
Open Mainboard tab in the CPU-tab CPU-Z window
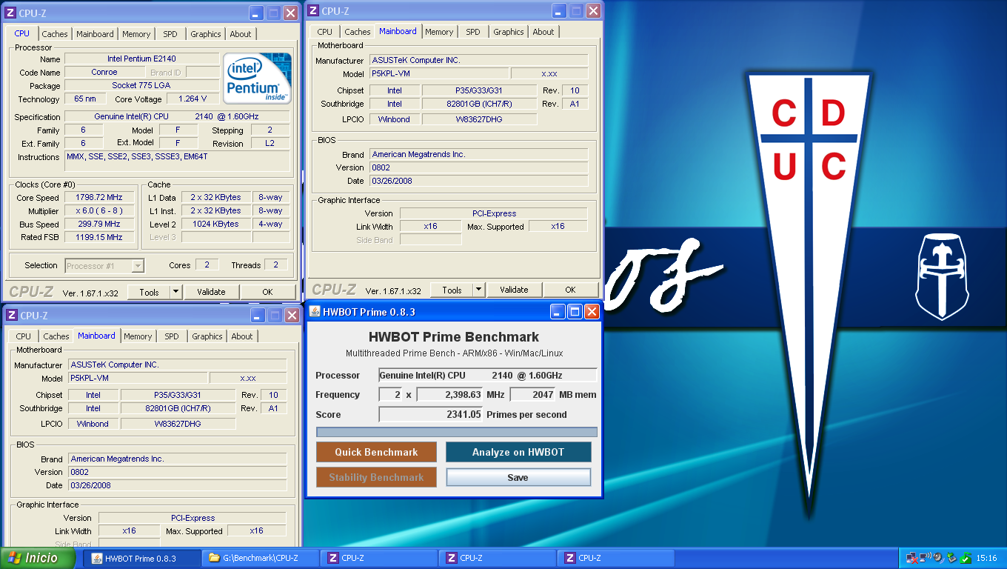95,34
